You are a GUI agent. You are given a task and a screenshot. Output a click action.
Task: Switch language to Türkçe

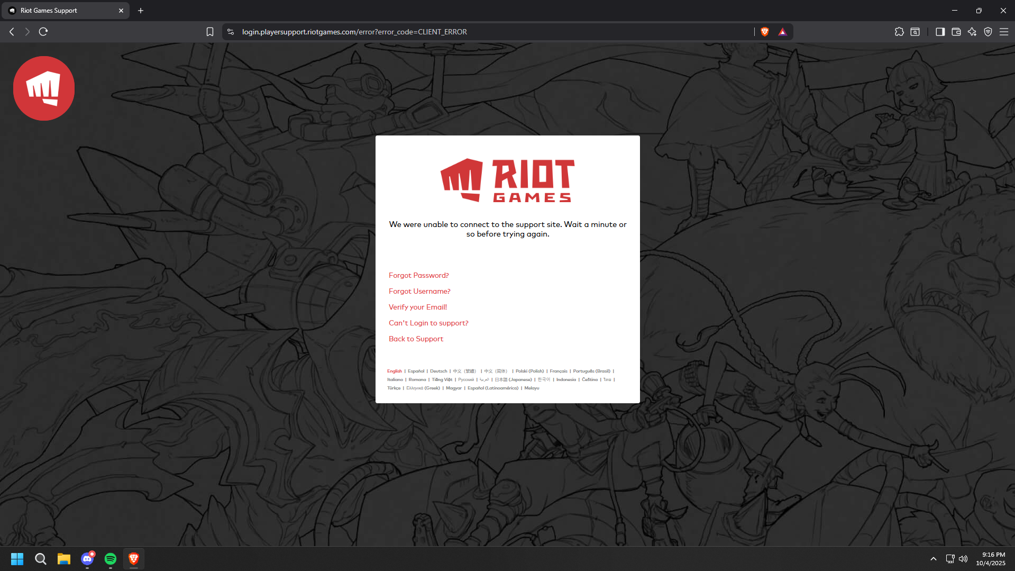point(394,388)
